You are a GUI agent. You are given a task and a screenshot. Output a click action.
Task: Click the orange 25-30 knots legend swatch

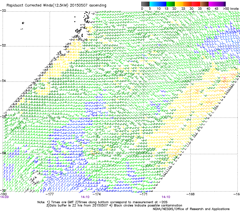tap(187, 4)
